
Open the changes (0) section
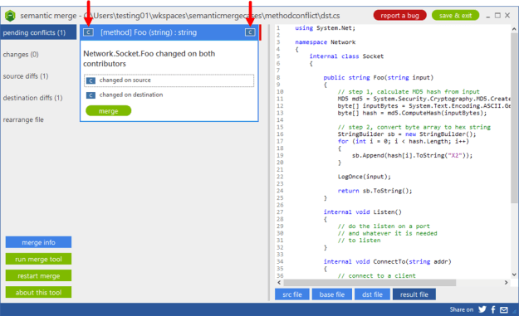coord(21,55)
